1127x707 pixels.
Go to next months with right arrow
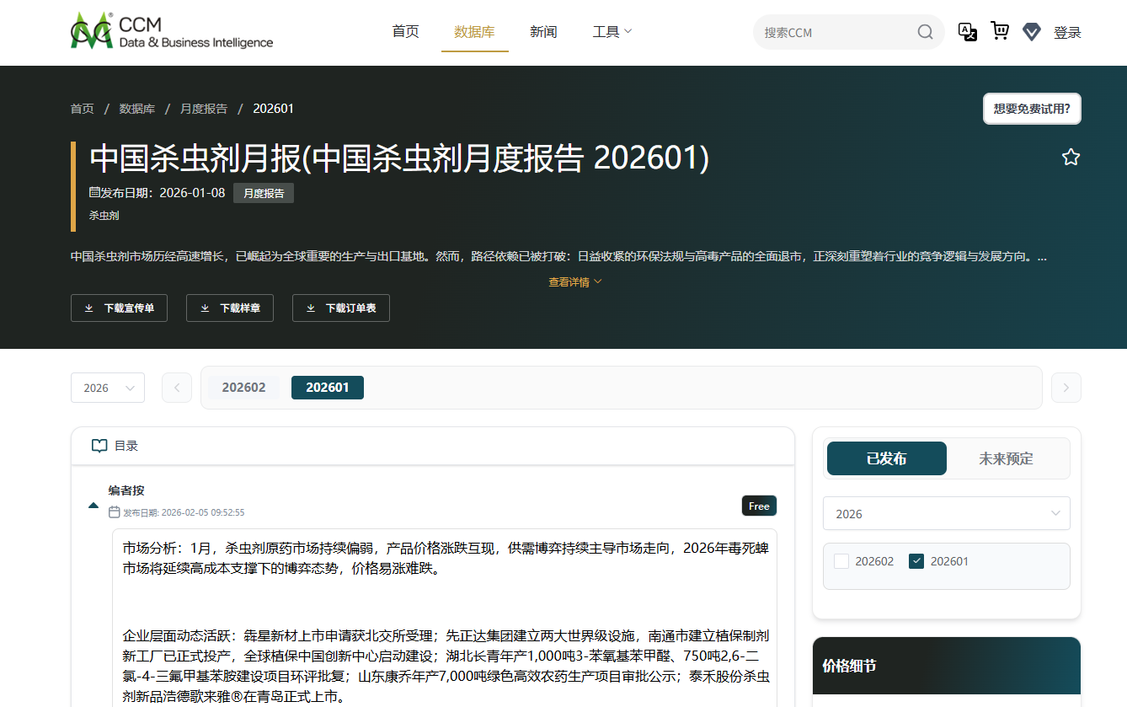pos(1066,388)
